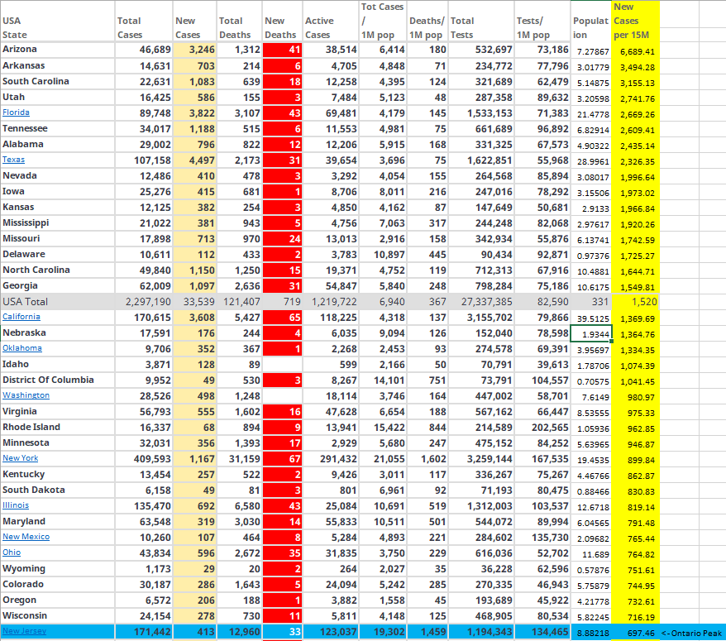The image size is (726, 641).
Task: Select Nevada population 3.08017
Action: tap(591, 176)
